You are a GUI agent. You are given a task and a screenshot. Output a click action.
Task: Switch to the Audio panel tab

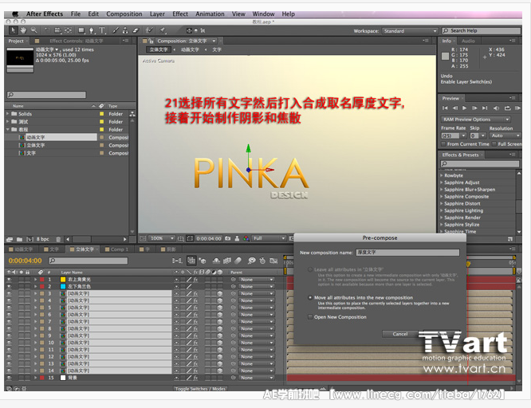[x=468, y=41]
